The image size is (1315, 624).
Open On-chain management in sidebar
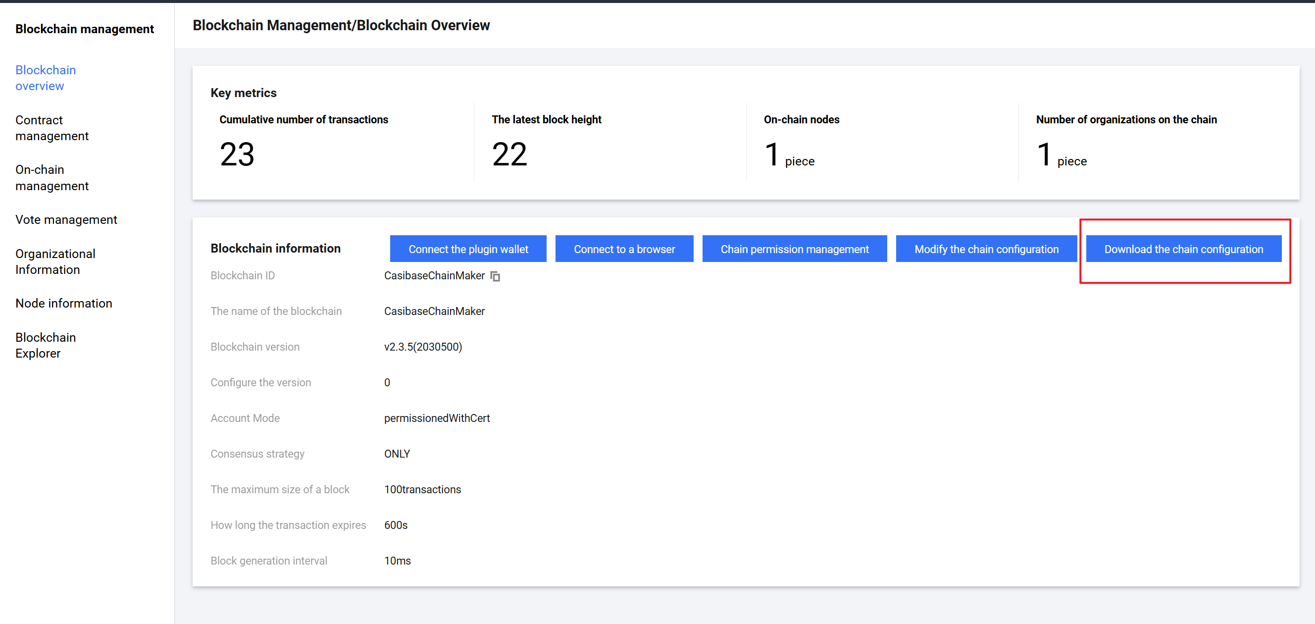(51, 177)
